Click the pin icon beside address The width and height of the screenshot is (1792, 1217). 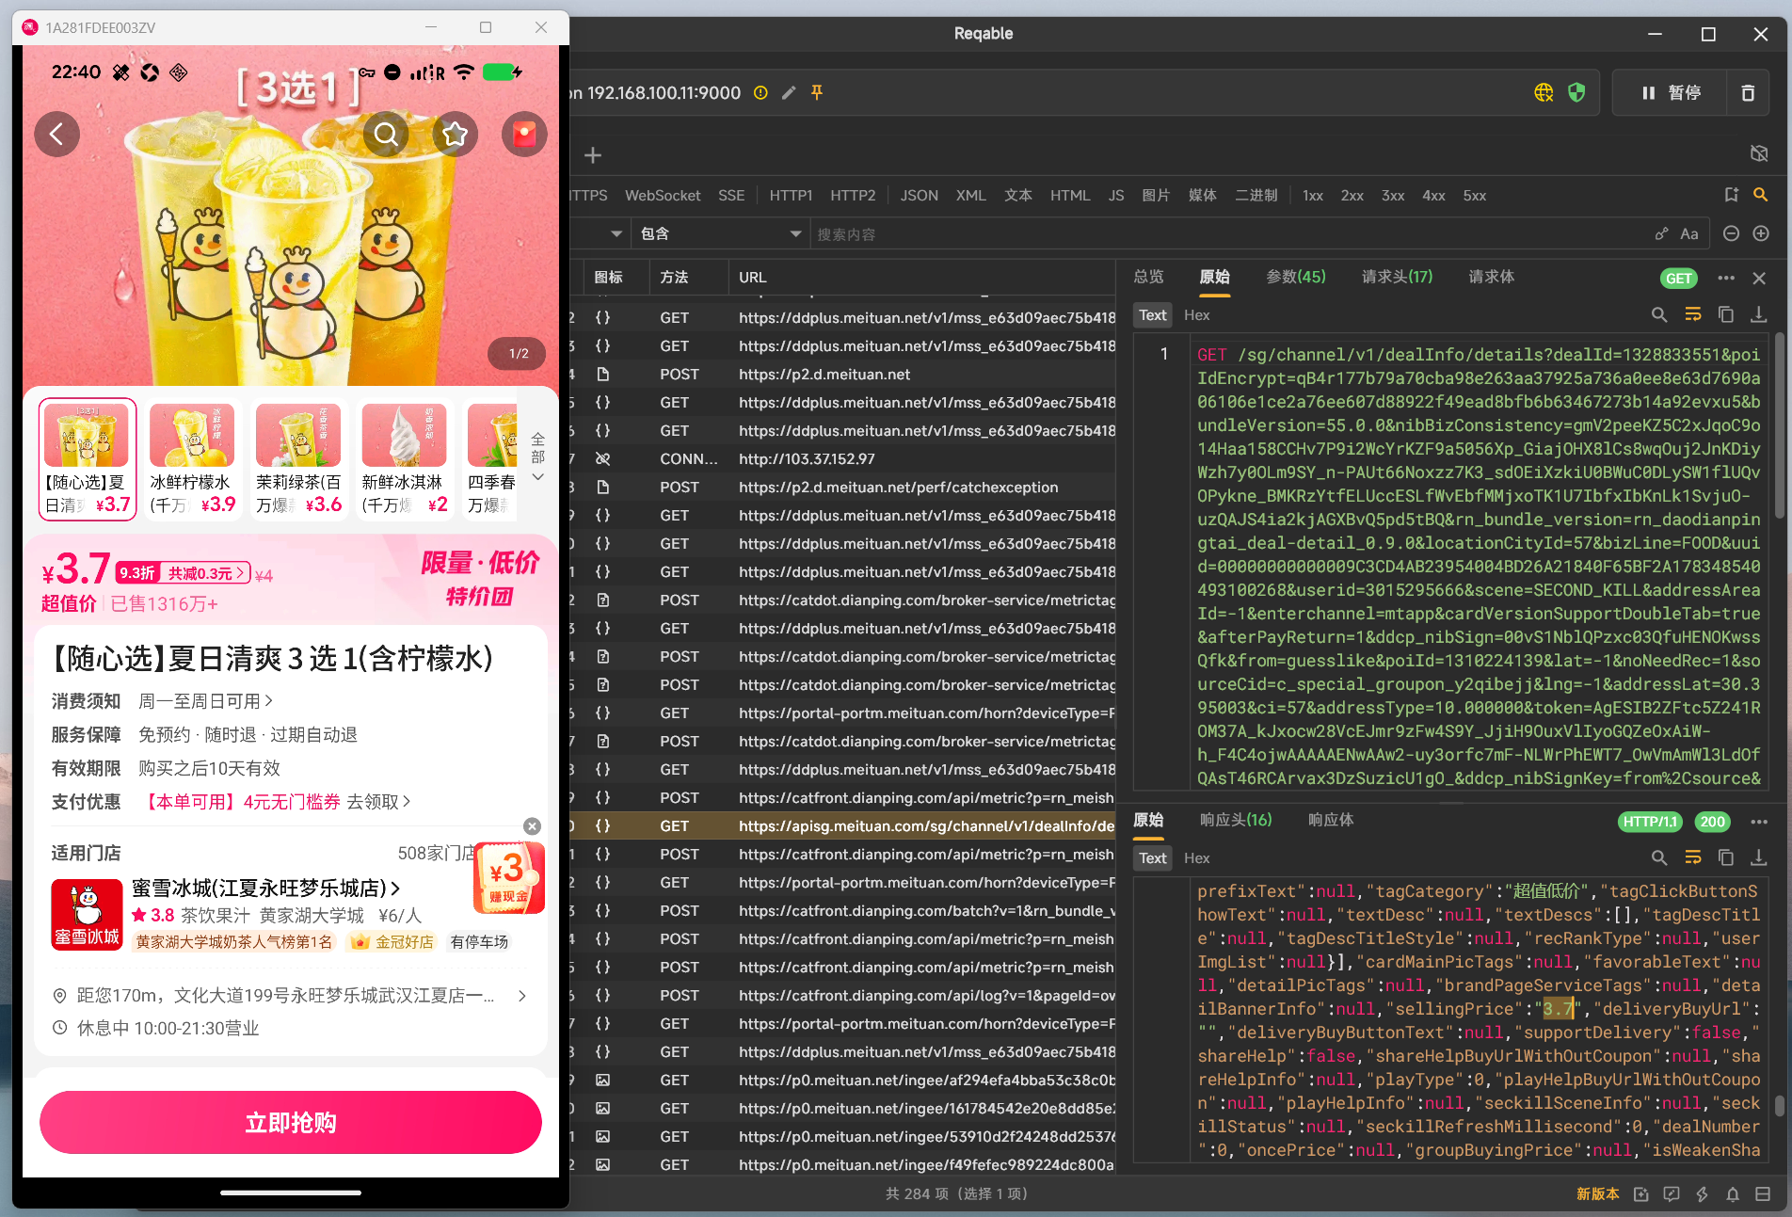817,92
